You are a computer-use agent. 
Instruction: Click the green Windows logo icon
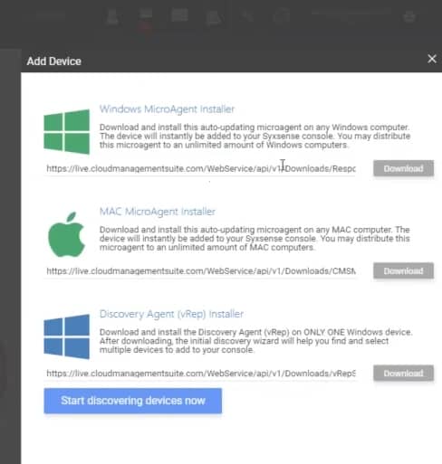[x=67, y=132]
